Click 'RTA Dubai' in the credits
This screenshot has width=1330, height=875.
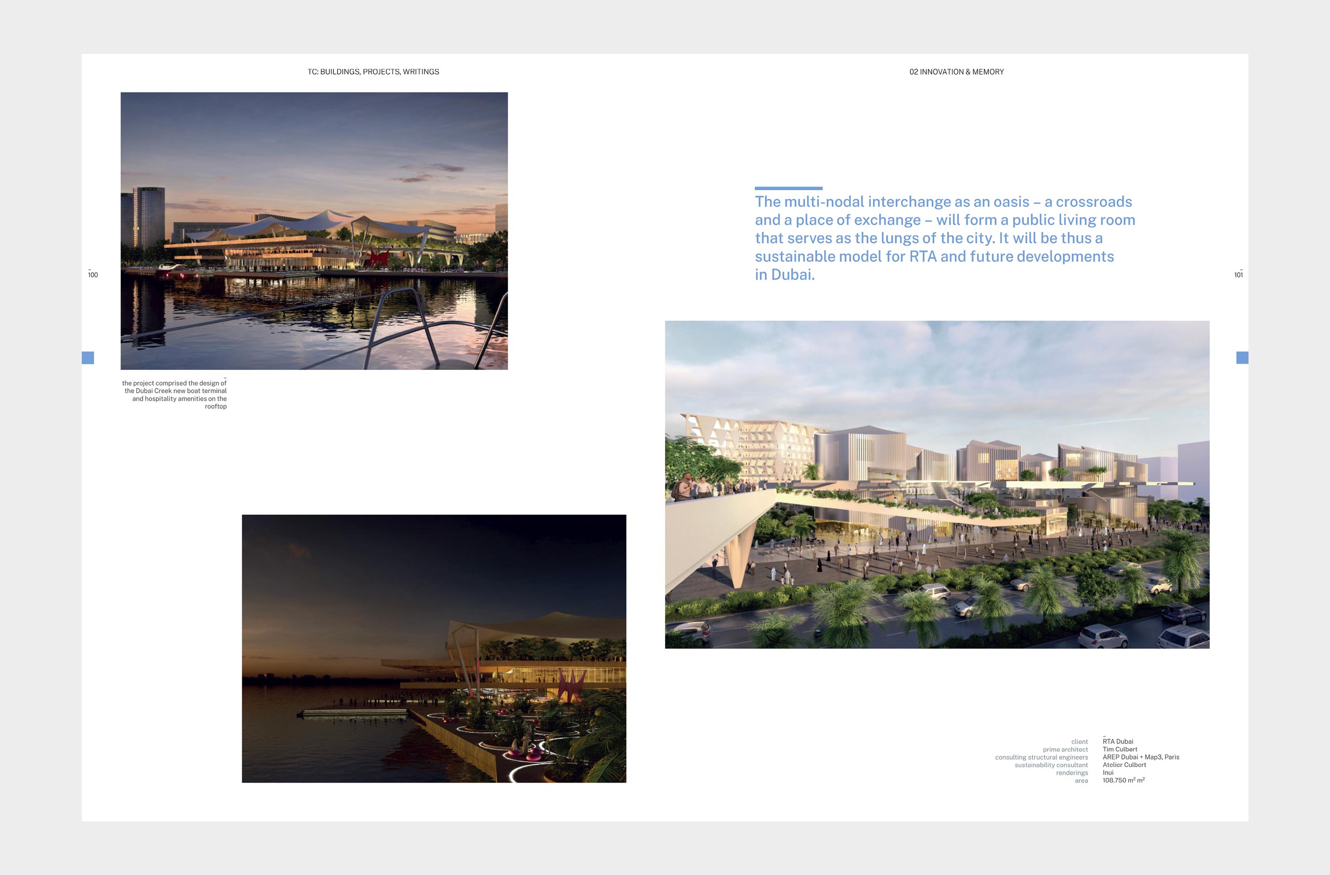(1118, 741)
